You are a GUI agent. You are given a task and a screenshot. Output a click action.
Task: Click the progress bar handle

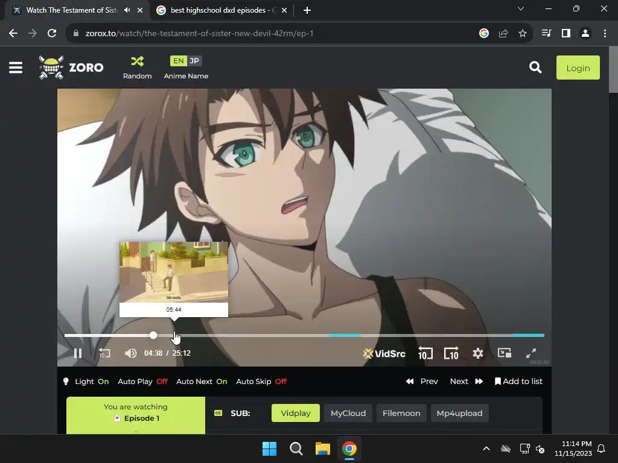153,335
